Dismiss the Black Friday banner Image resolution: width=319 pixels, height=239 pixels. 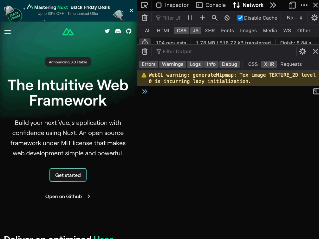[131, 10]
